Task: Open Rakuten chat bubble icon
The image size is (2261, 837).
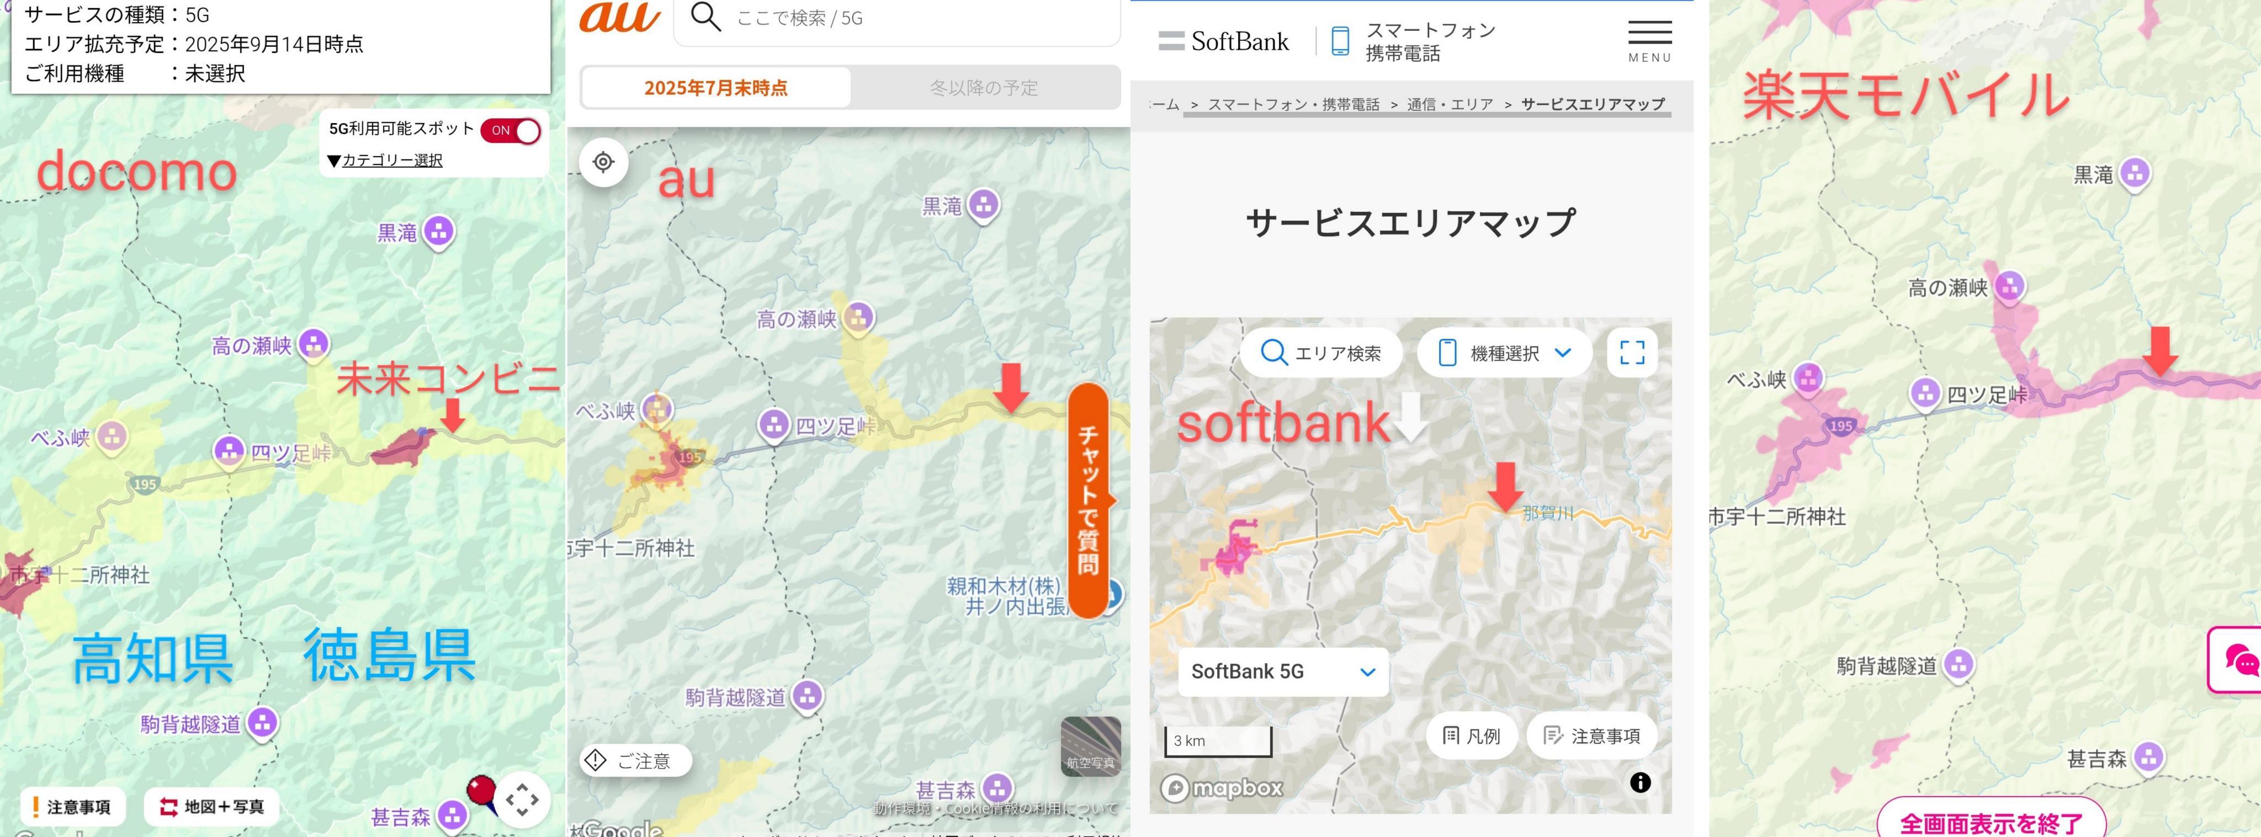Action: (x=2241, y=660)
